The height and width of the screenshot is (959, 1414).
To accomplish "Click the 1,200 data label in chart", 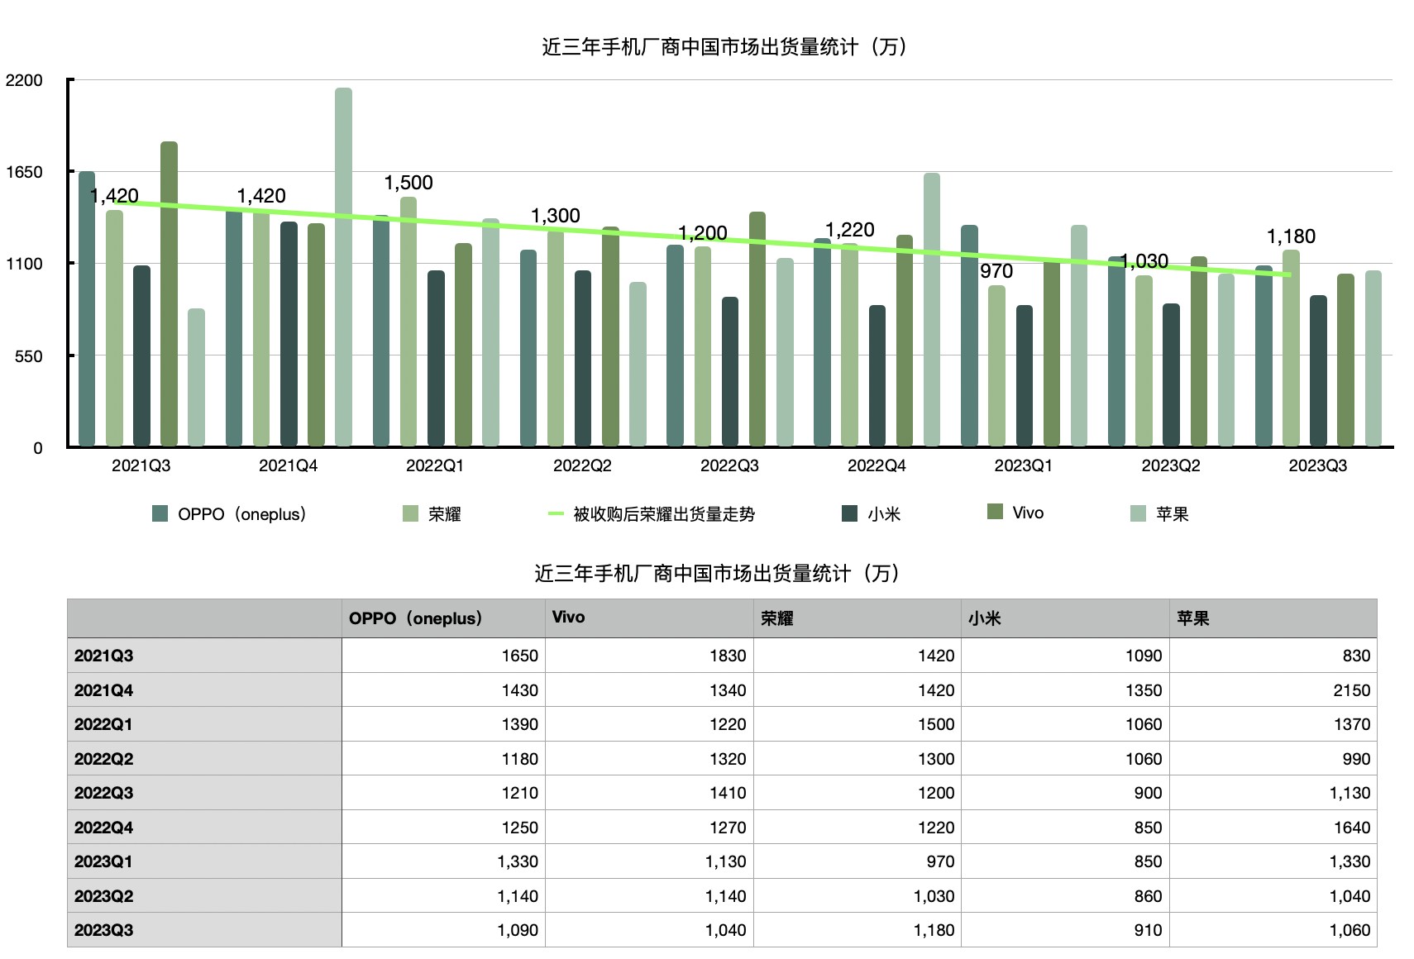I will pyautogui.click(x=703, y=233).
